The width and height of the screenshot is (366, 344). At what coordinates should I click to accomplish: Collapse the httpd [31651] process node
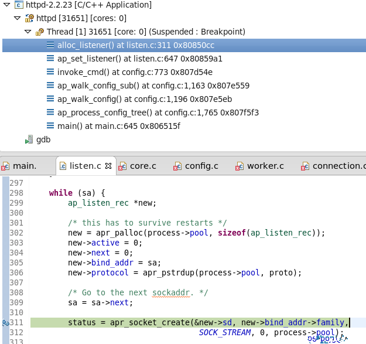[17, 18]
